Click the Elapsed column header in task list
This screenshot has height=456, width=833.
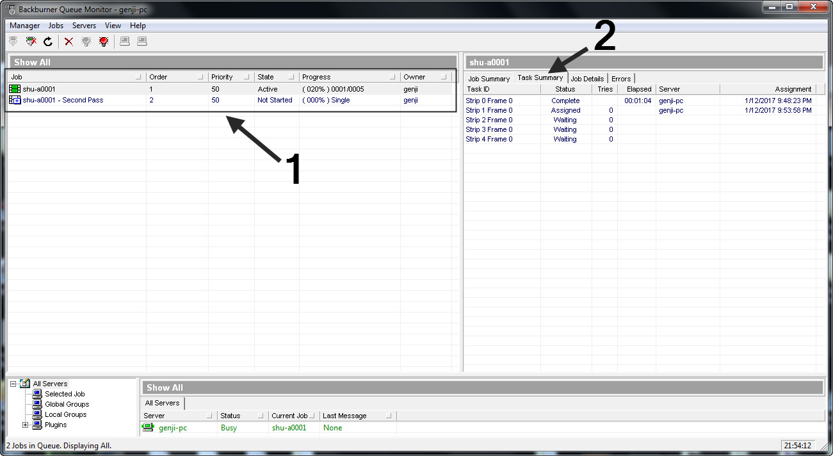point(638,89)
